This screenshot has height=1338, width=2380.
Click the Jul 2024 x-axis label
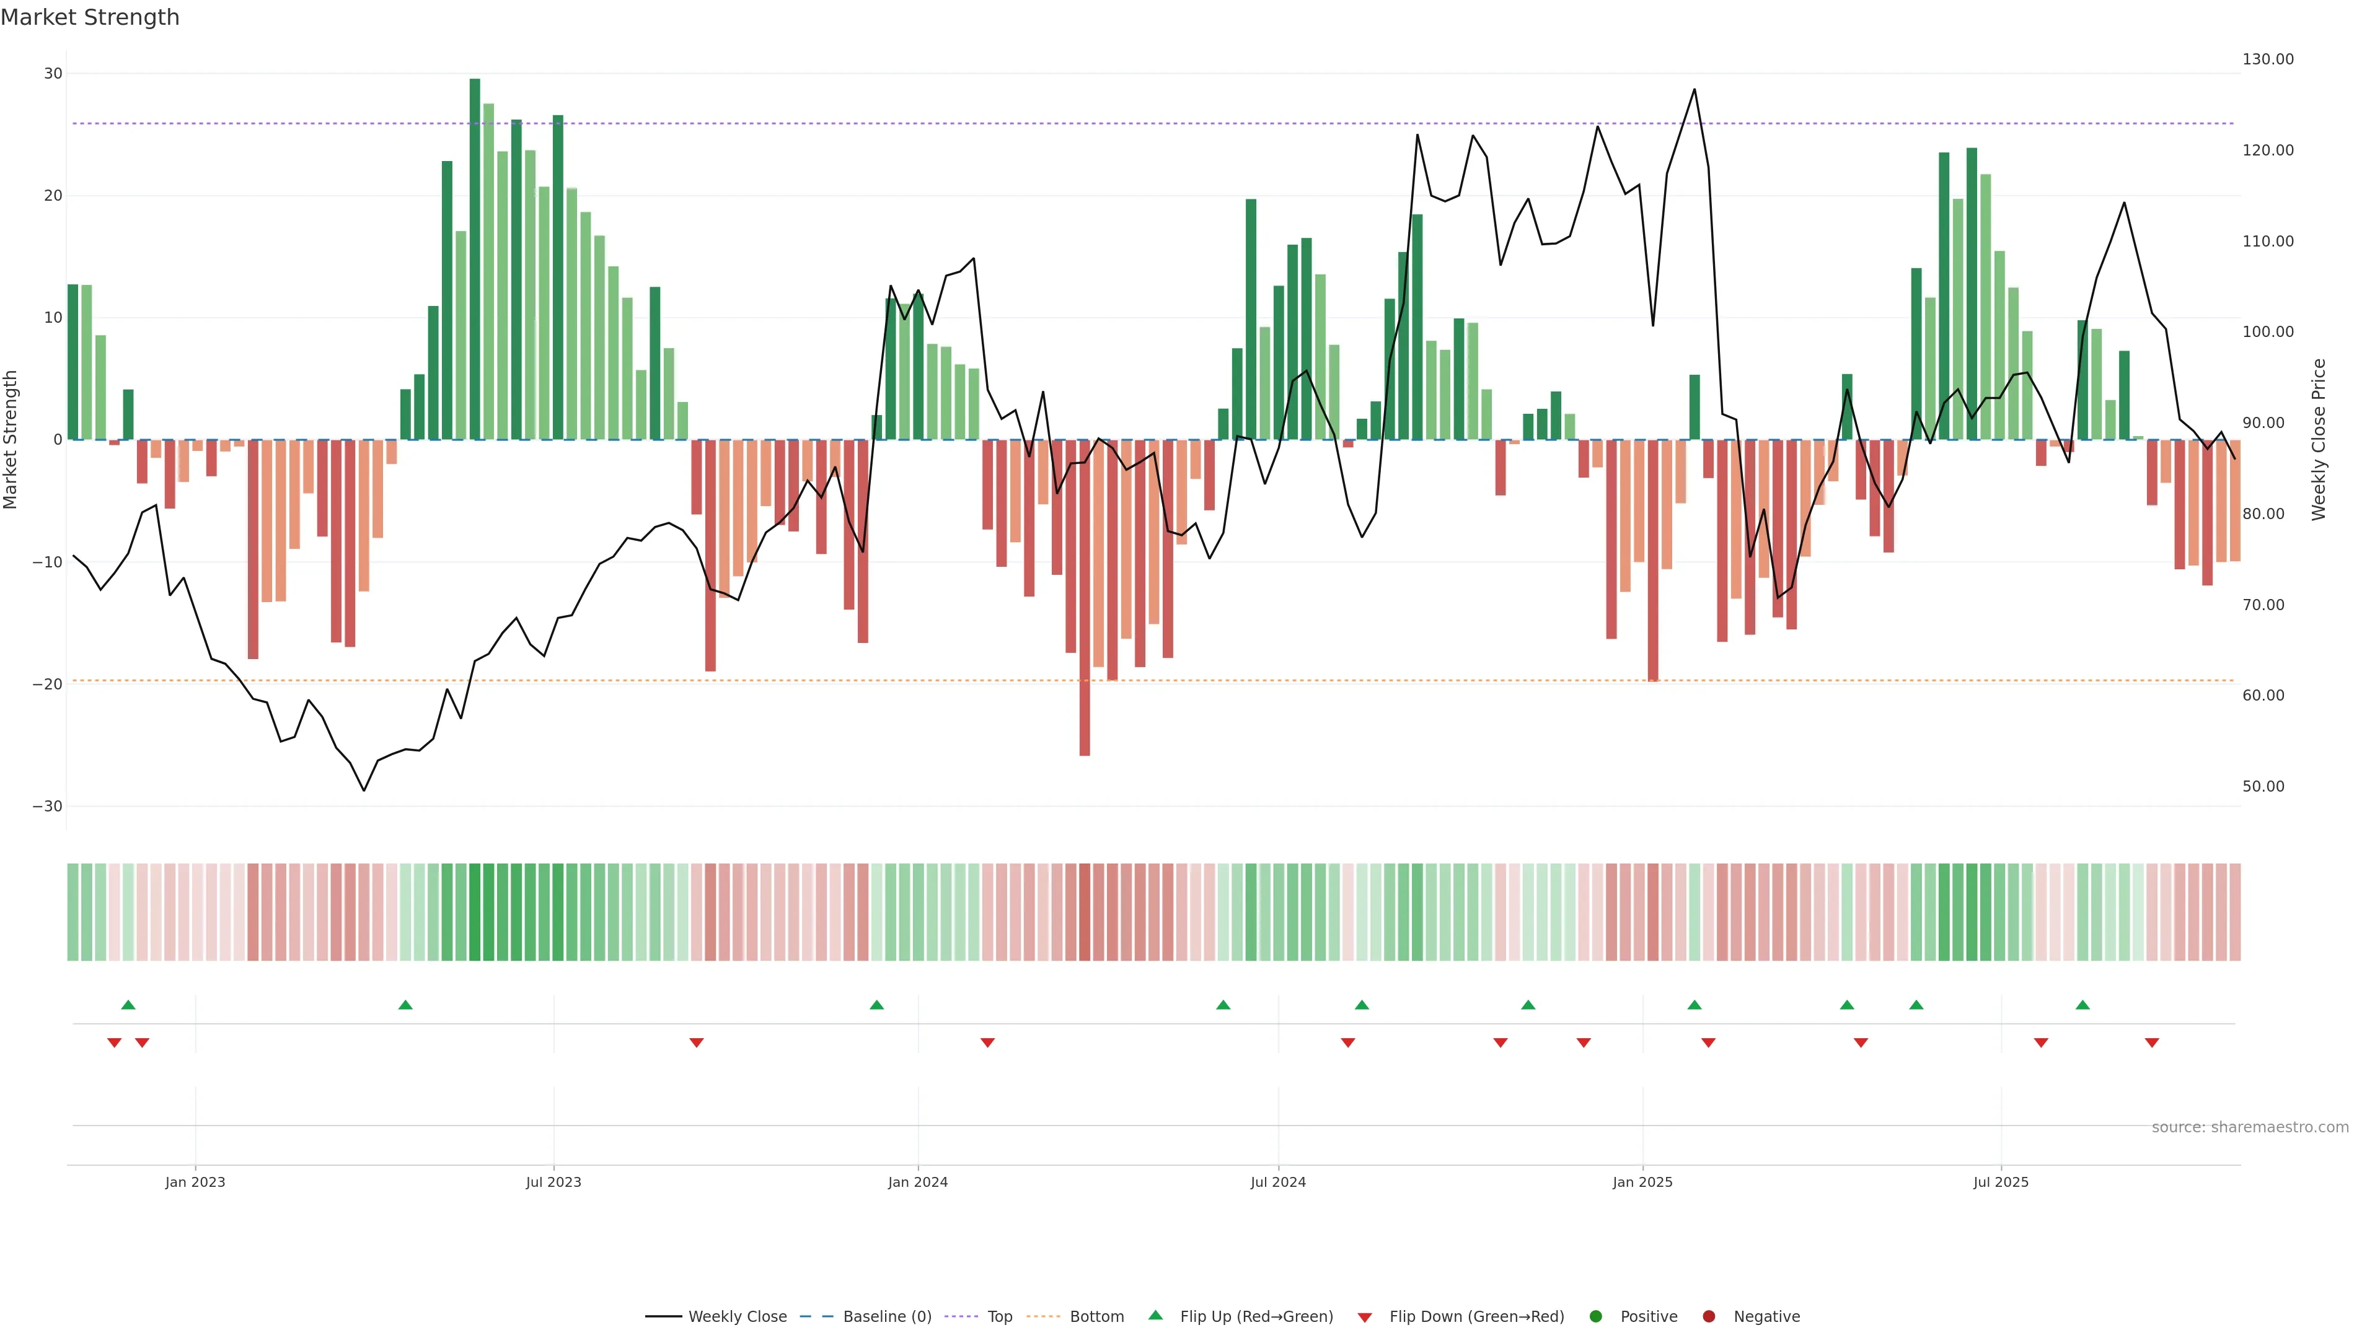1278,1182
